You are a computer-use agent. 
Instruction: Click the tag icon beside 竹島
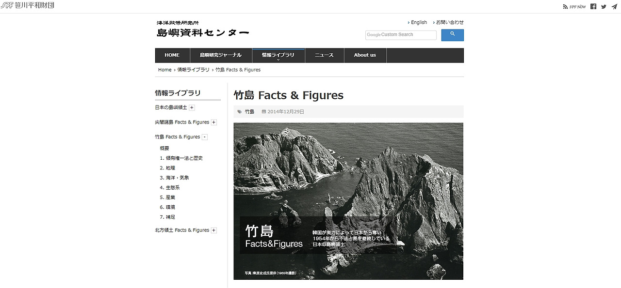point(240,112)
